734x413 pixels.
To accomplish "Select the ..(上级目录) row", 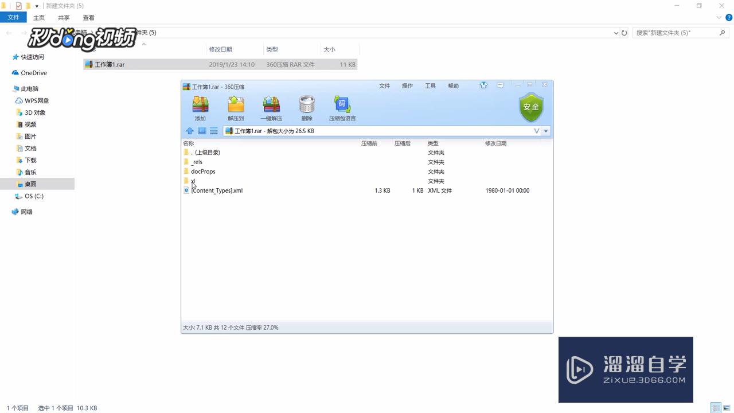I will pos(367,153).
